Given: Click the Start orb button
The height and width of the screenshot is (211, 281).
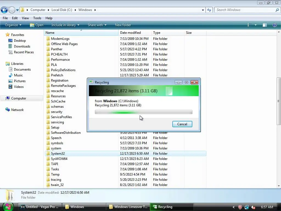Looking at the screenshot, I should pyautogui.click(x=8, y=207).
